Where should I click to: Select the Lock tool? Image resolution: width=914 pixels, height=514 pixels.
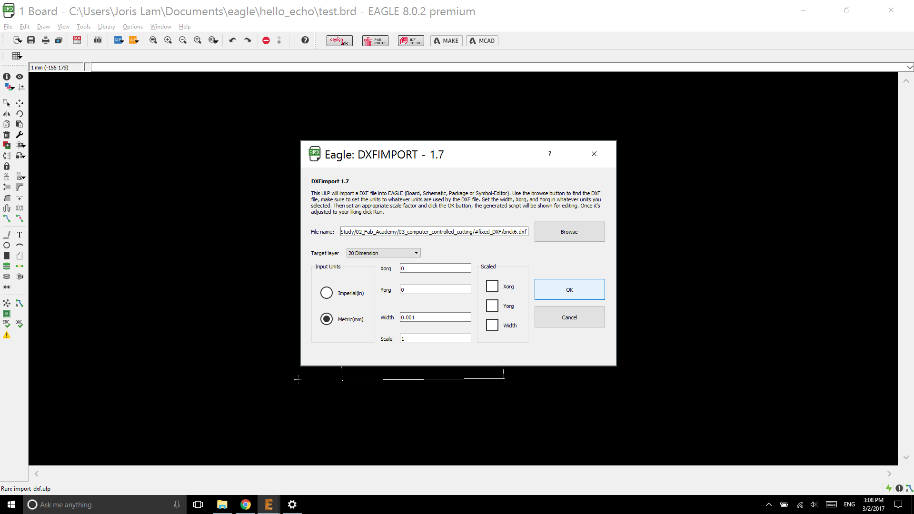point(7,166)
